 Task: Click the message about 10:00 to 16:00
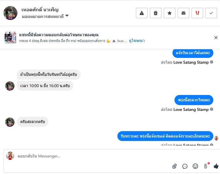(x=45, y=86)
